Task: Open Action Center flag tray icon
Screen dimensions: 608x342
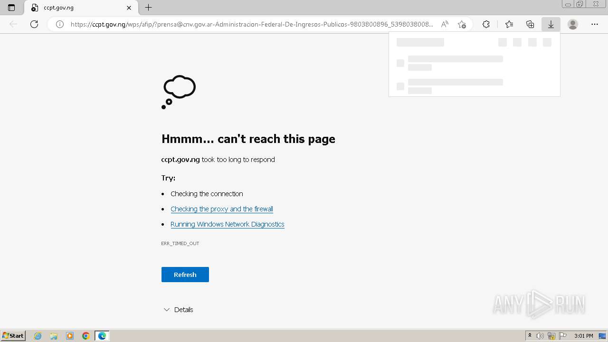Action: coord(563,336)
